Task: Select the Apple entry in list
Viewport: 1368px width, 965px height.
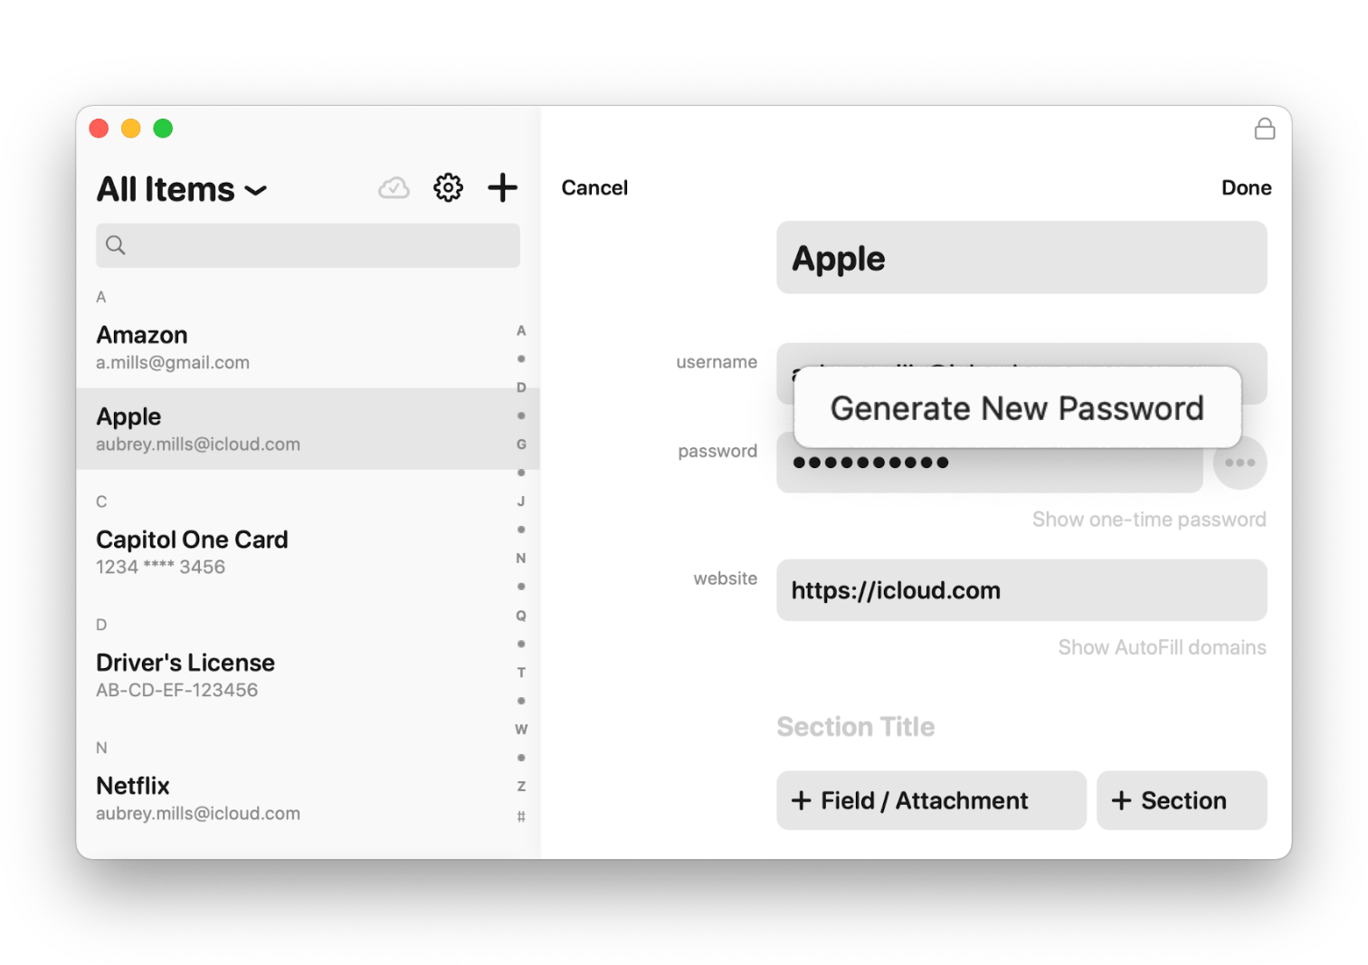Action: 308,429
